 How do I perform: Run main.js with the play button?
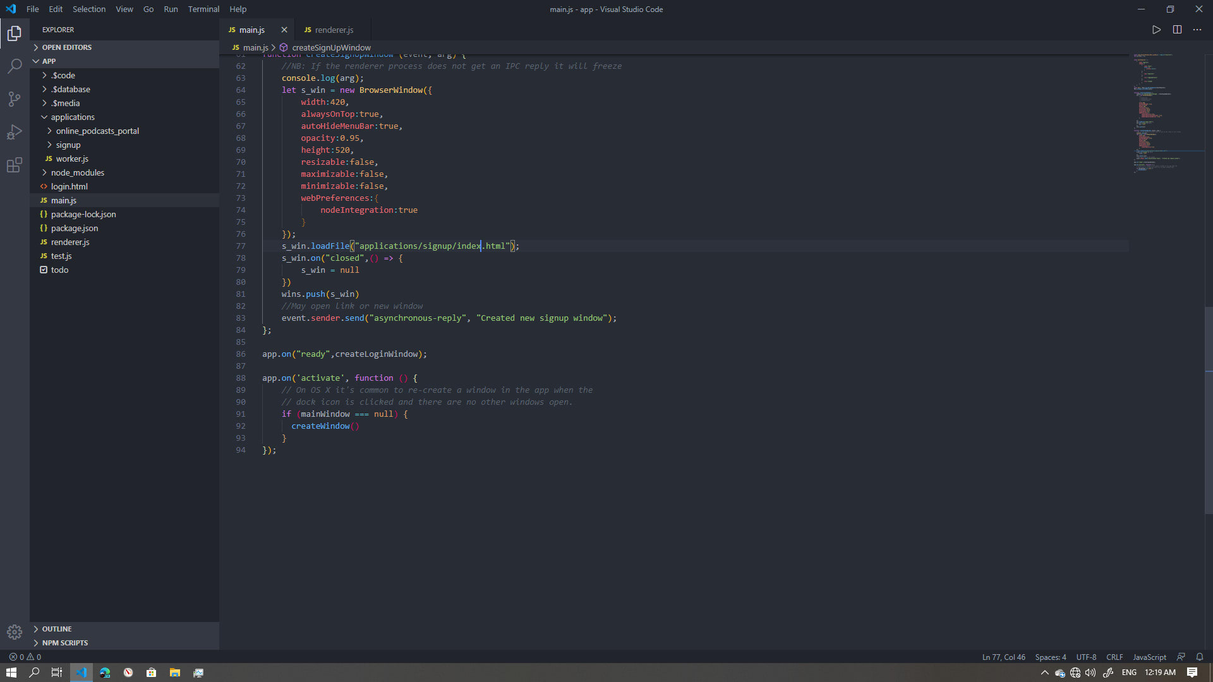tap(1156, 29)
